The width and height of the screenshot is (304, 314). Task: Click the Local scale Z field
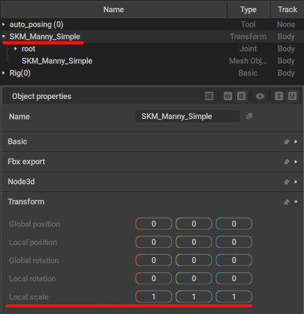click(x=234, y=296)
